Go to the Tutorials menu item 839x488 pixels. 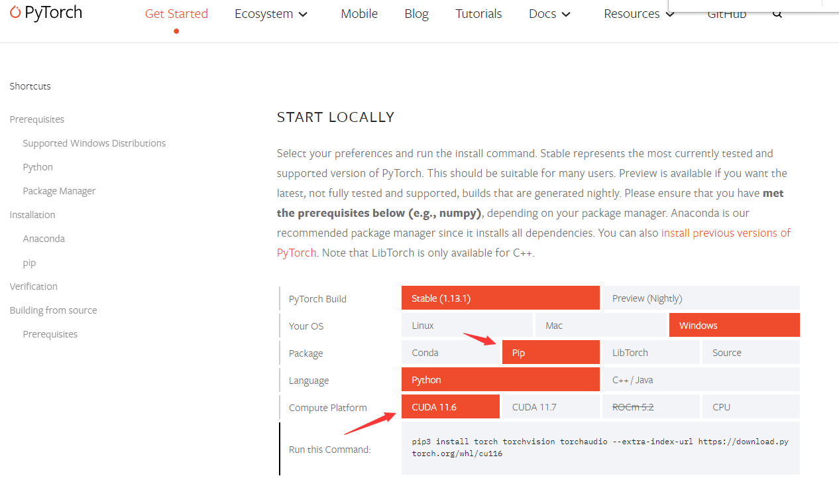point(478,14)
